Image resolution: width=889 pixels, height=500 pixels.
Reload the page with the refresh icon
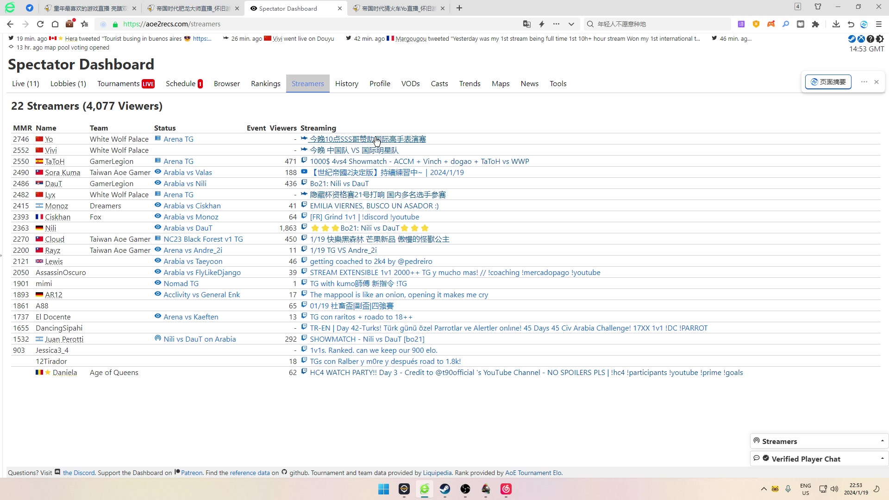click(x=40, y=24)
